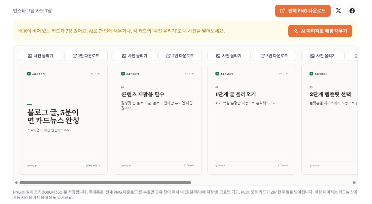Select card titled 블로그 글, 3분이면 카드뉴스 완성

pyautogui.click(x=63, y=119)
